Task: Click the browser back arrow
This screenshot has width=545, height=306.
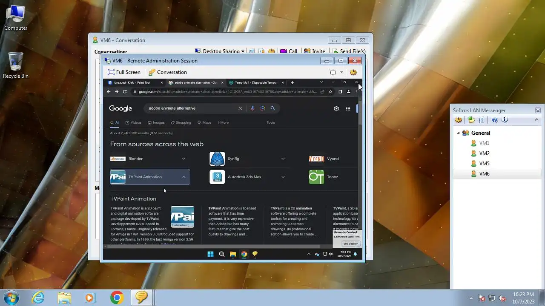Action: [x=109, y=91]
